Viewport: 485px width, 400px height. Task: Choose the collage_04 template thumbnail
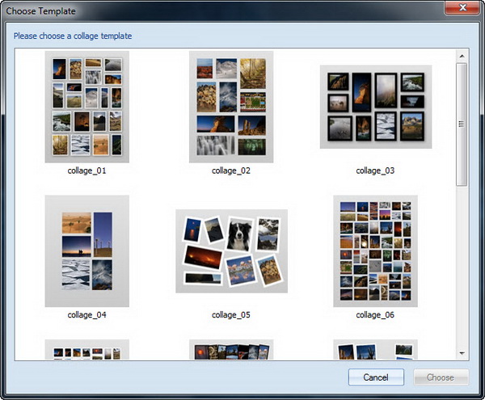point(87,251)
